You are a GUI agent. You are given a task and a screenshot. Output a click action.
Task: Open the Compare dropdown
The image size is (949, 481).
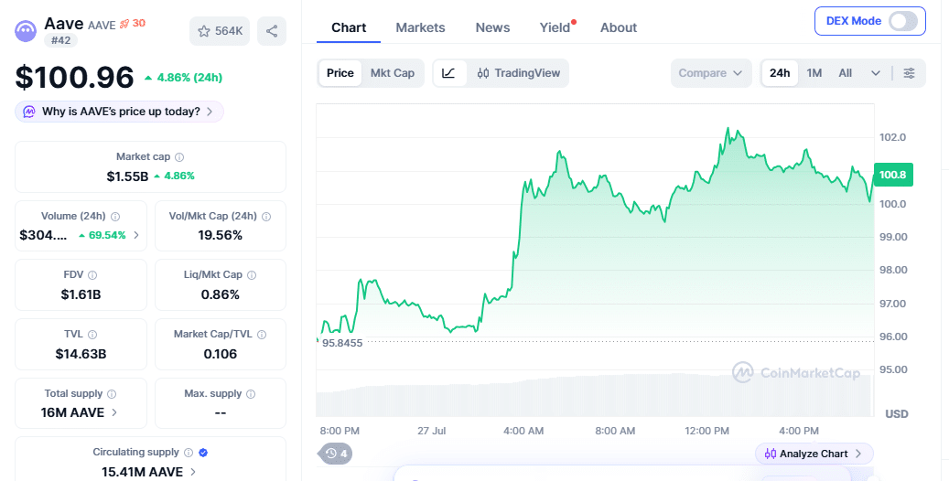tap(710, 73)
